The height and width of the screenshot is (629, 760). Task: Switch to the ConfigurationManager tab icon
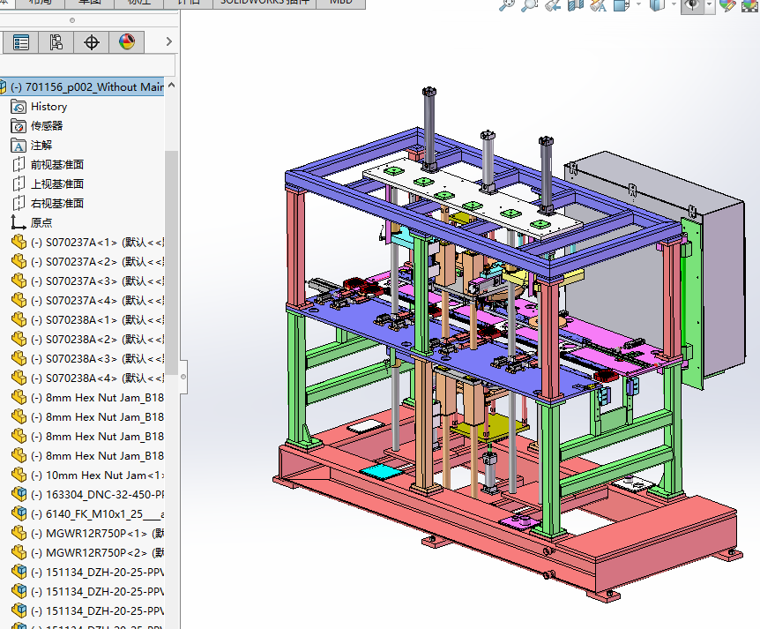tap(56, 41)
